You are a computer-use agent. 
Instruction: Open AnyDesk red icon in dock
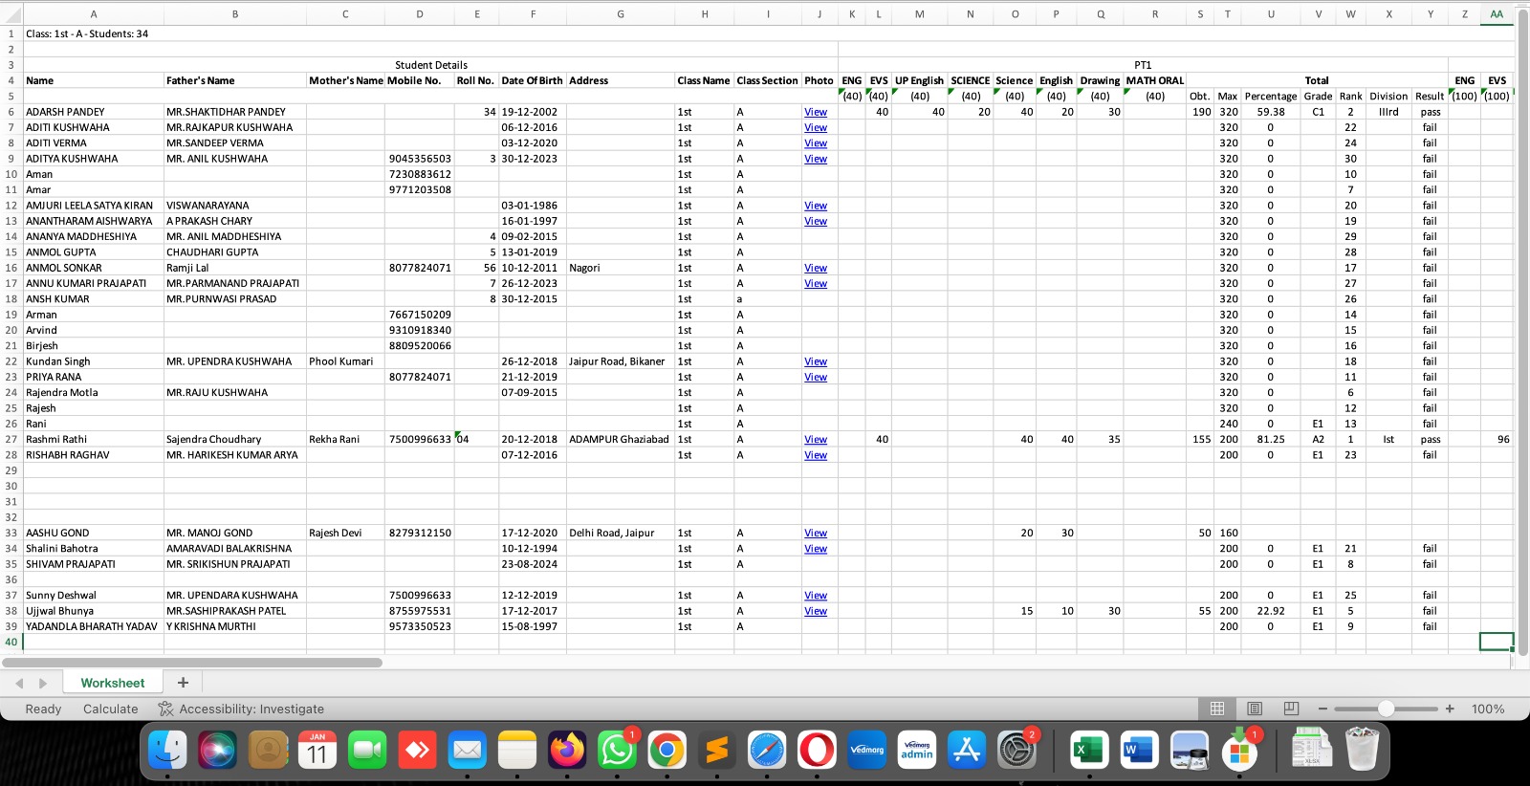418,751
